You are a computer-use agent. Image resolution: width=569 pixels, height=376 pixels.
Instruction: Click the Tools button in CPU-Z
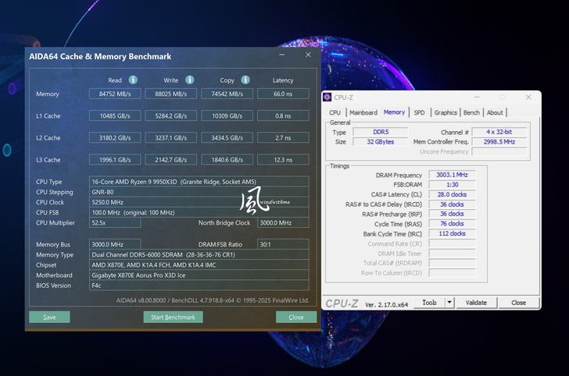(x=429, y=303)
